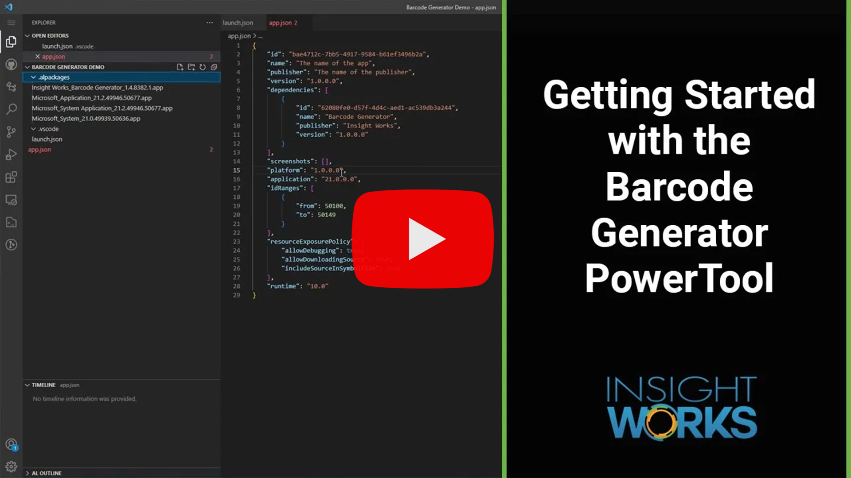Collapse the .alpackages folder

pyautogui.click(x=33, y=77)
